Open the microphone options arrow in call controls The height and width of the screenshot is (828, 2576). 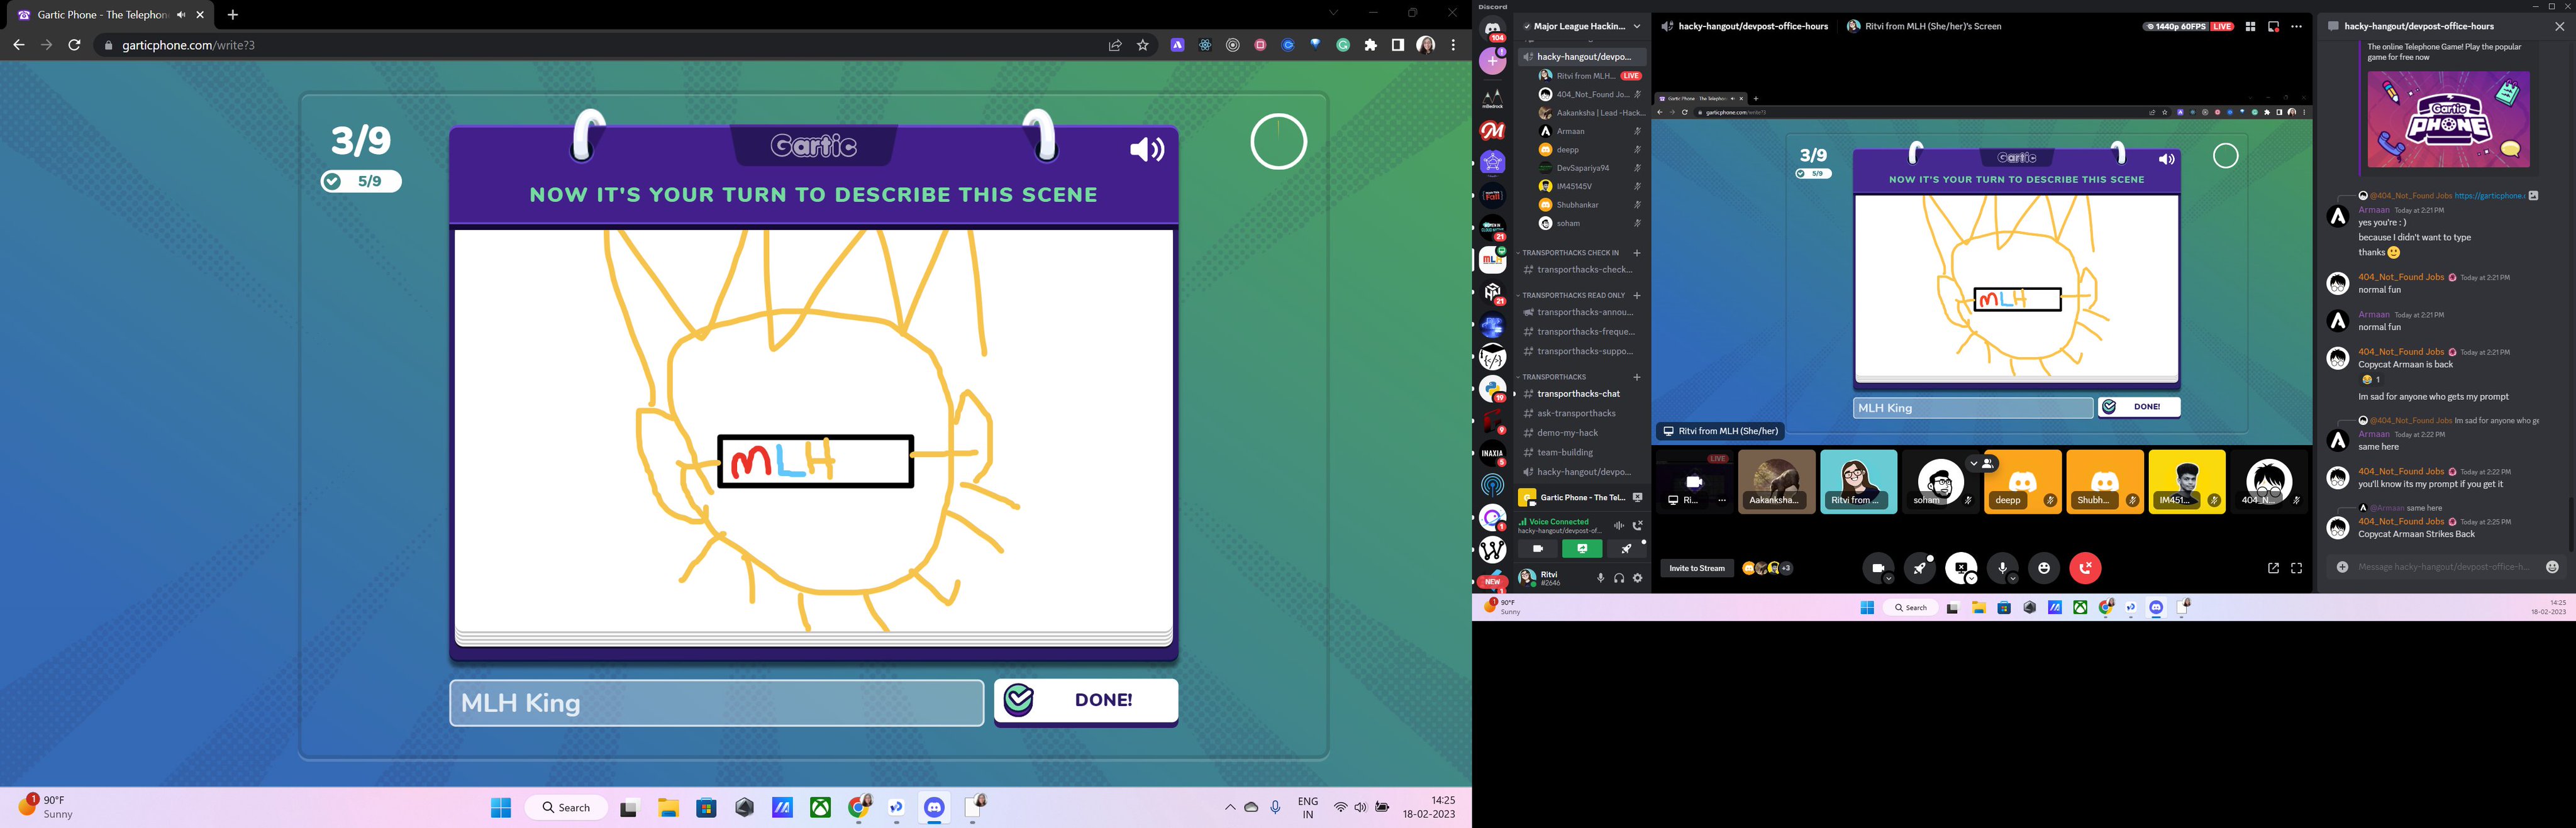click(2013, 579)
